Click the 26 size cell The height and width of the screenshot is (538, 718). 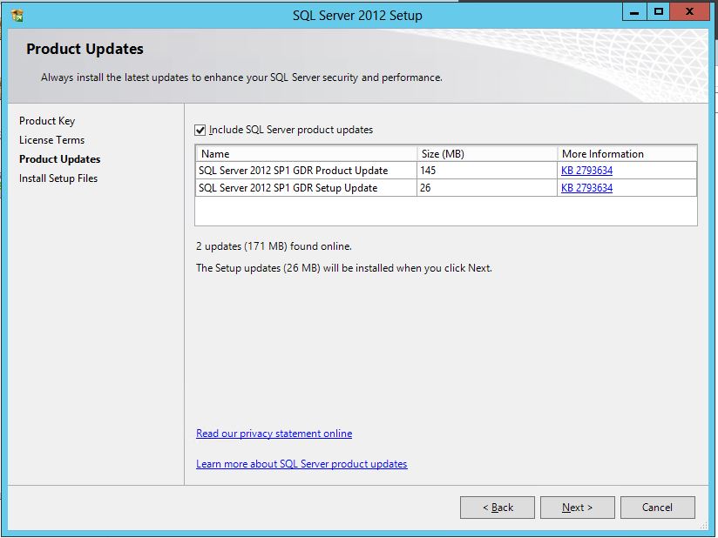pos(487,188)
